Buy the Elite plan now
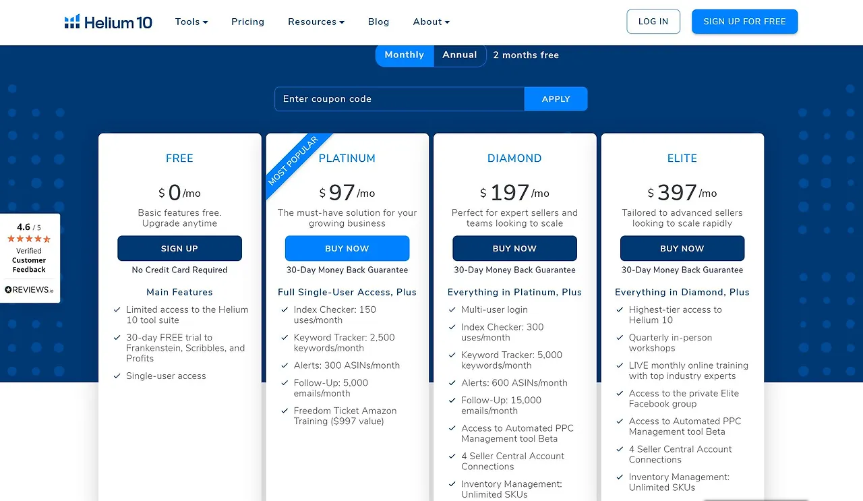 click(682, 248)
